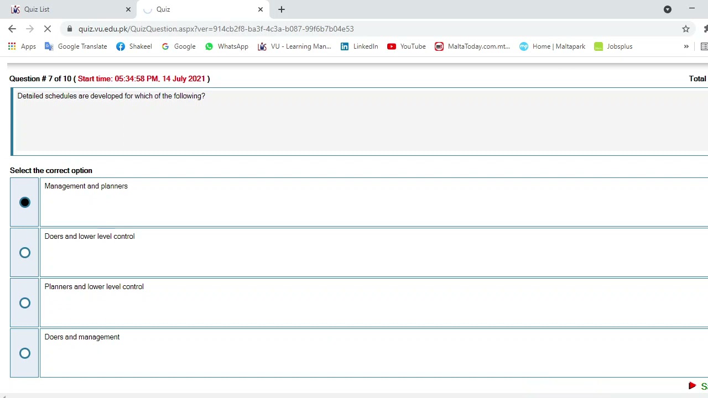The image size is (708, 398).
Task: Click the Select the correct option heading
Action: click(x=51, y=171)
